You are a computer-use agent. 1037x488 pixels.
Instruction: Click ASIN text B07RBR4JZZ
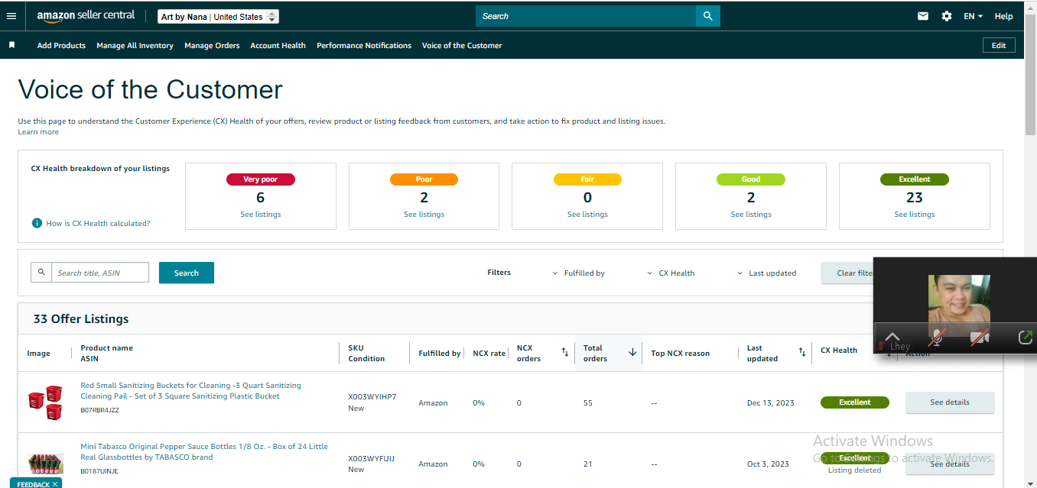coord(99,410)
